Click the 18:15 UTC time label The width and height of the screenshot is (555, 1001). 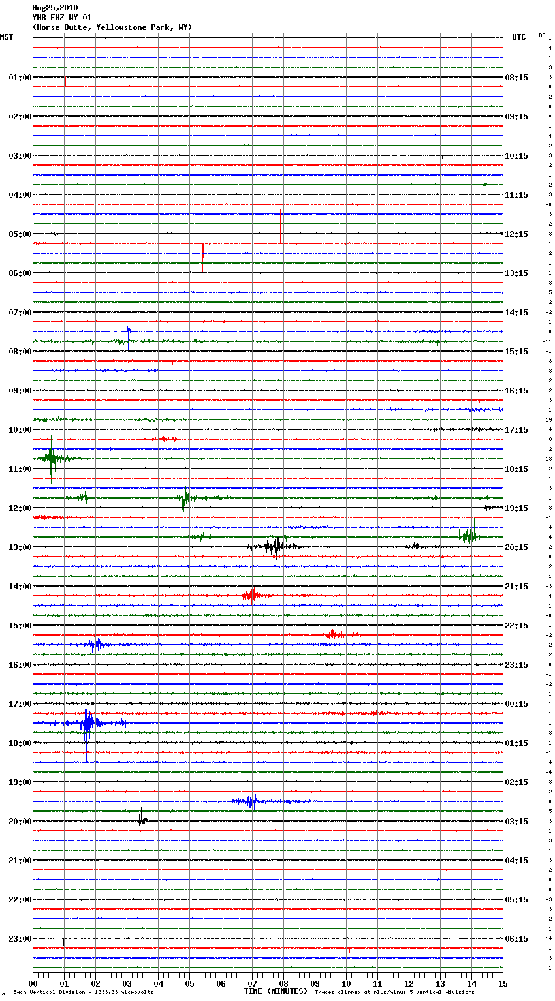(x=516, y=469)
